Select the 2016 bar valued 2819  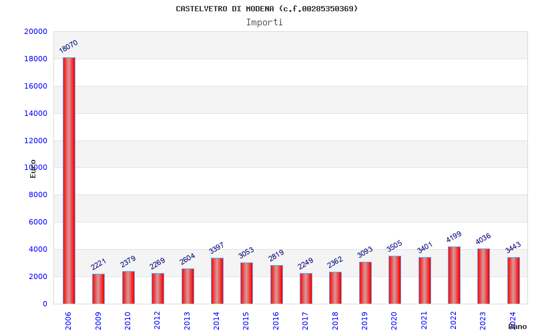coord(276,284)
